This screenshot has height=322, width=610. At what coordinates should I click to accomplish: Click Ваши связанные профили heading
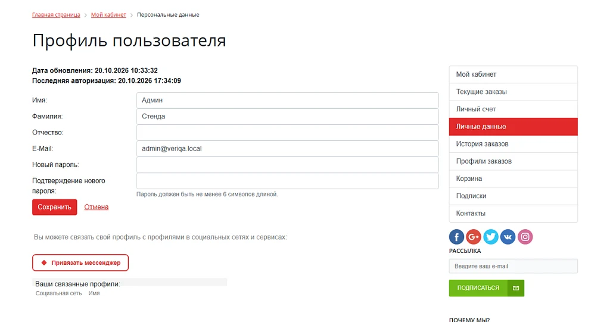coord(77,284)
